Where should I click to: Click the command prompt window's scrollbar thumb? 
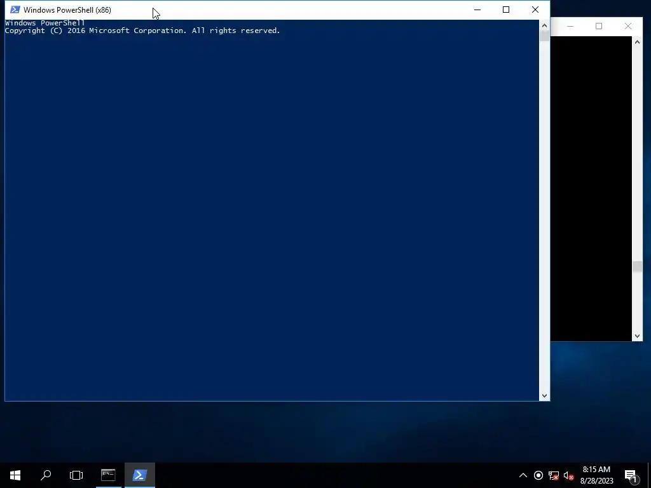click(637, 266)
